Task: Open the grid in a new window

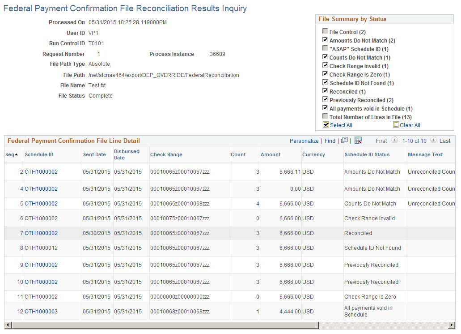Action: [345, 141]
